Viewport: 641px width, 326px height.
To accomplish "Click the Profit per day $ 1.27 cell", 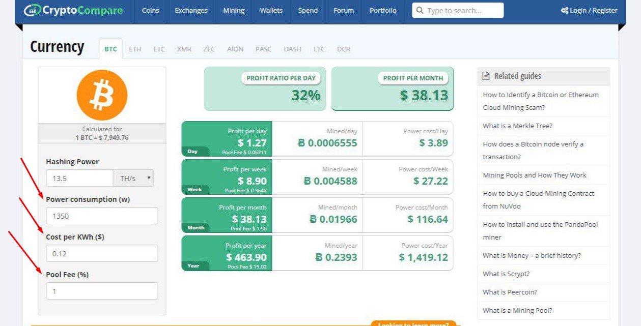I will [x=227, y=139].
